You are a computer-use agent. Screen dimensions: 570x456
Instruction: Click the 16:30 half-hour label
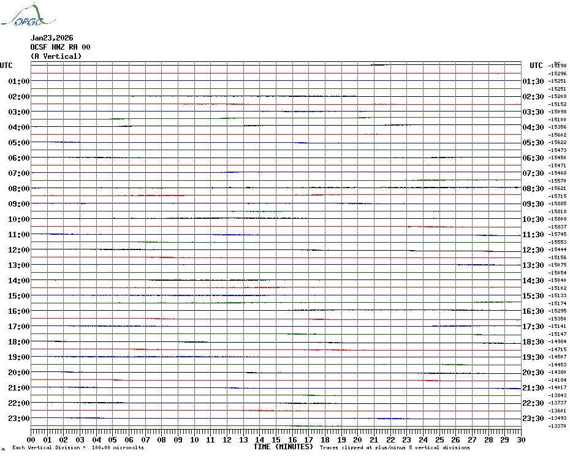point(533,311)
